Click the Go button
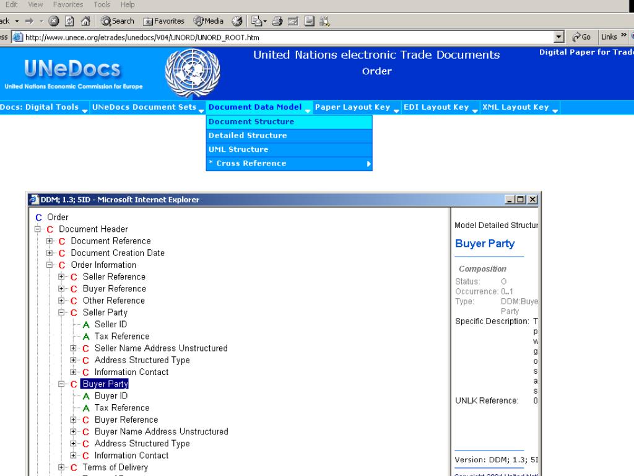This screenshot has height=476, width=634. click(581, 37)
